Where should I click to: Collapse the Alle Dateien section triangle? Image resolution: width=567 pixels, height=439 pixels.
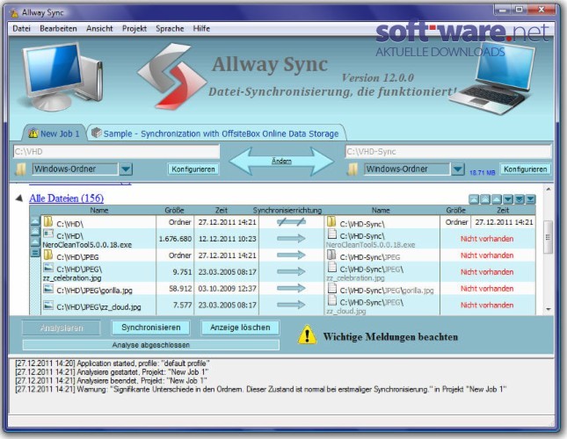tap(19, 198)
